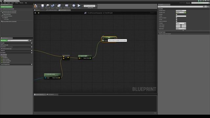Collapse the Variable section in Details
Viewport: 210px width, 118px height.
coord(158,9)
